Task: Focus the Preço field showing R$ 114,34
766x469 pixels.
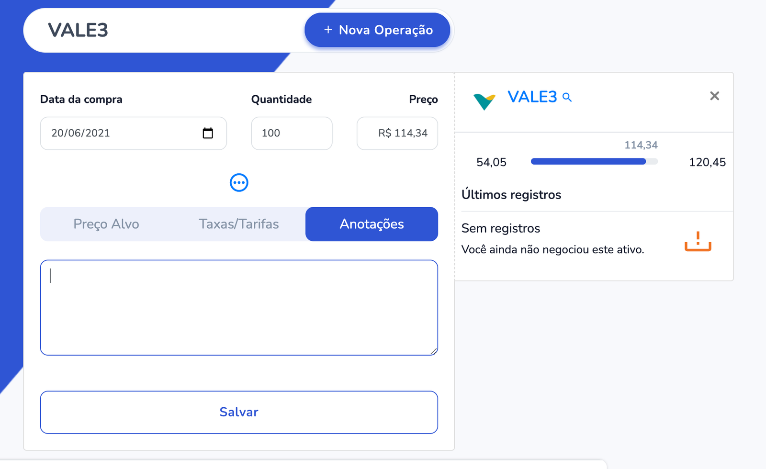Action: [x=397, y=133]
